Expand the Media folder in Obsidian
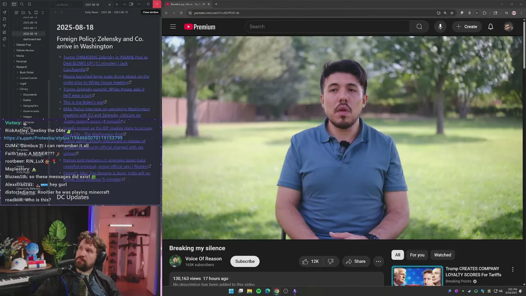526x296 pixels. (20, 56)
